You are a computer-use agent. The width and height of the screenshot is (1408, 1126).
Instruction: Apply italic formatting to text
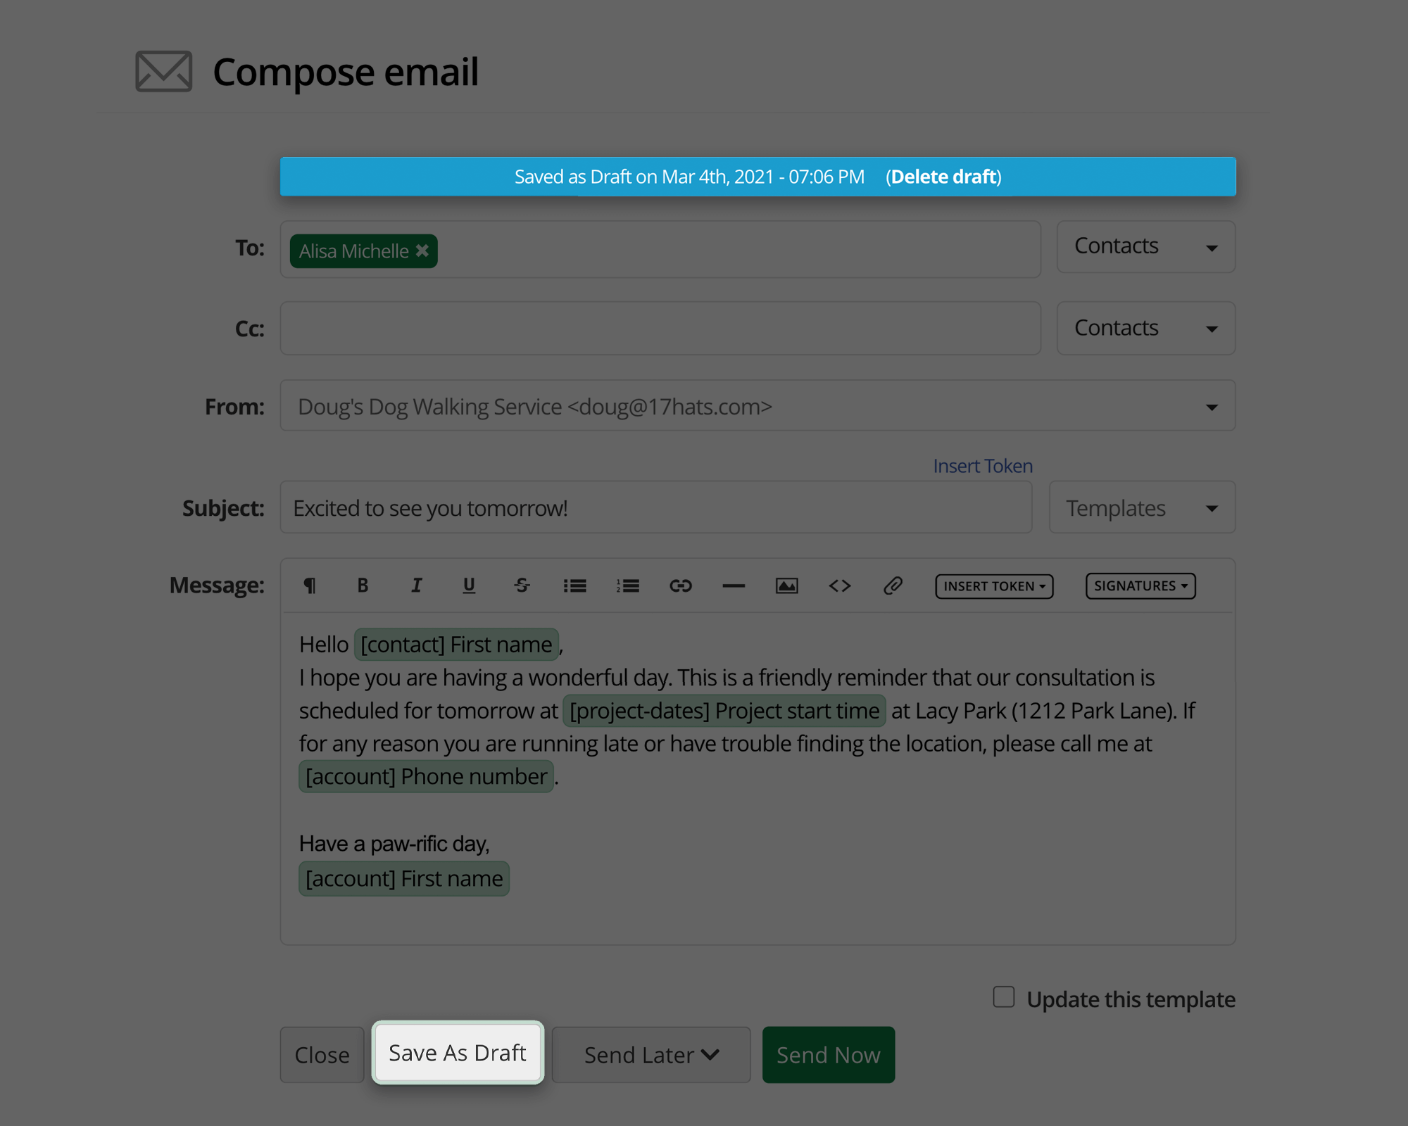click(x=415, y=586)
